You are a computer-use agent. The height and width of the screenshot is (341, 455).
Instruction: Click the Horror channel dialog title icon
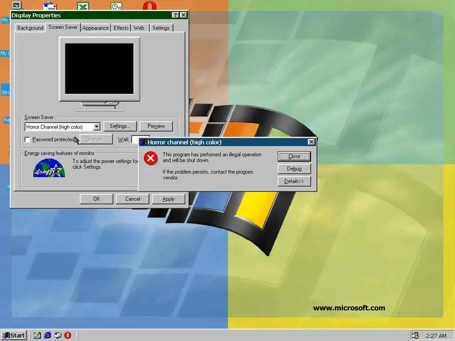[x=144, y=142]
